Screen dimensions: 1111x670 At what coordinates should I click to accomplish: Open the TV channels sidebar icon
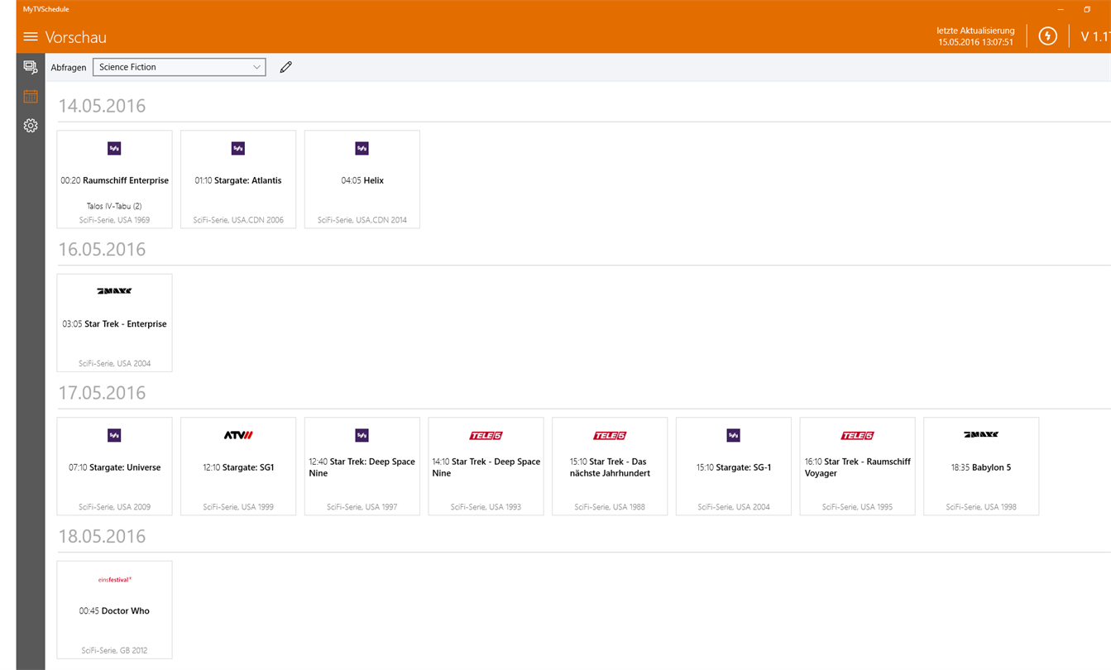31,67
